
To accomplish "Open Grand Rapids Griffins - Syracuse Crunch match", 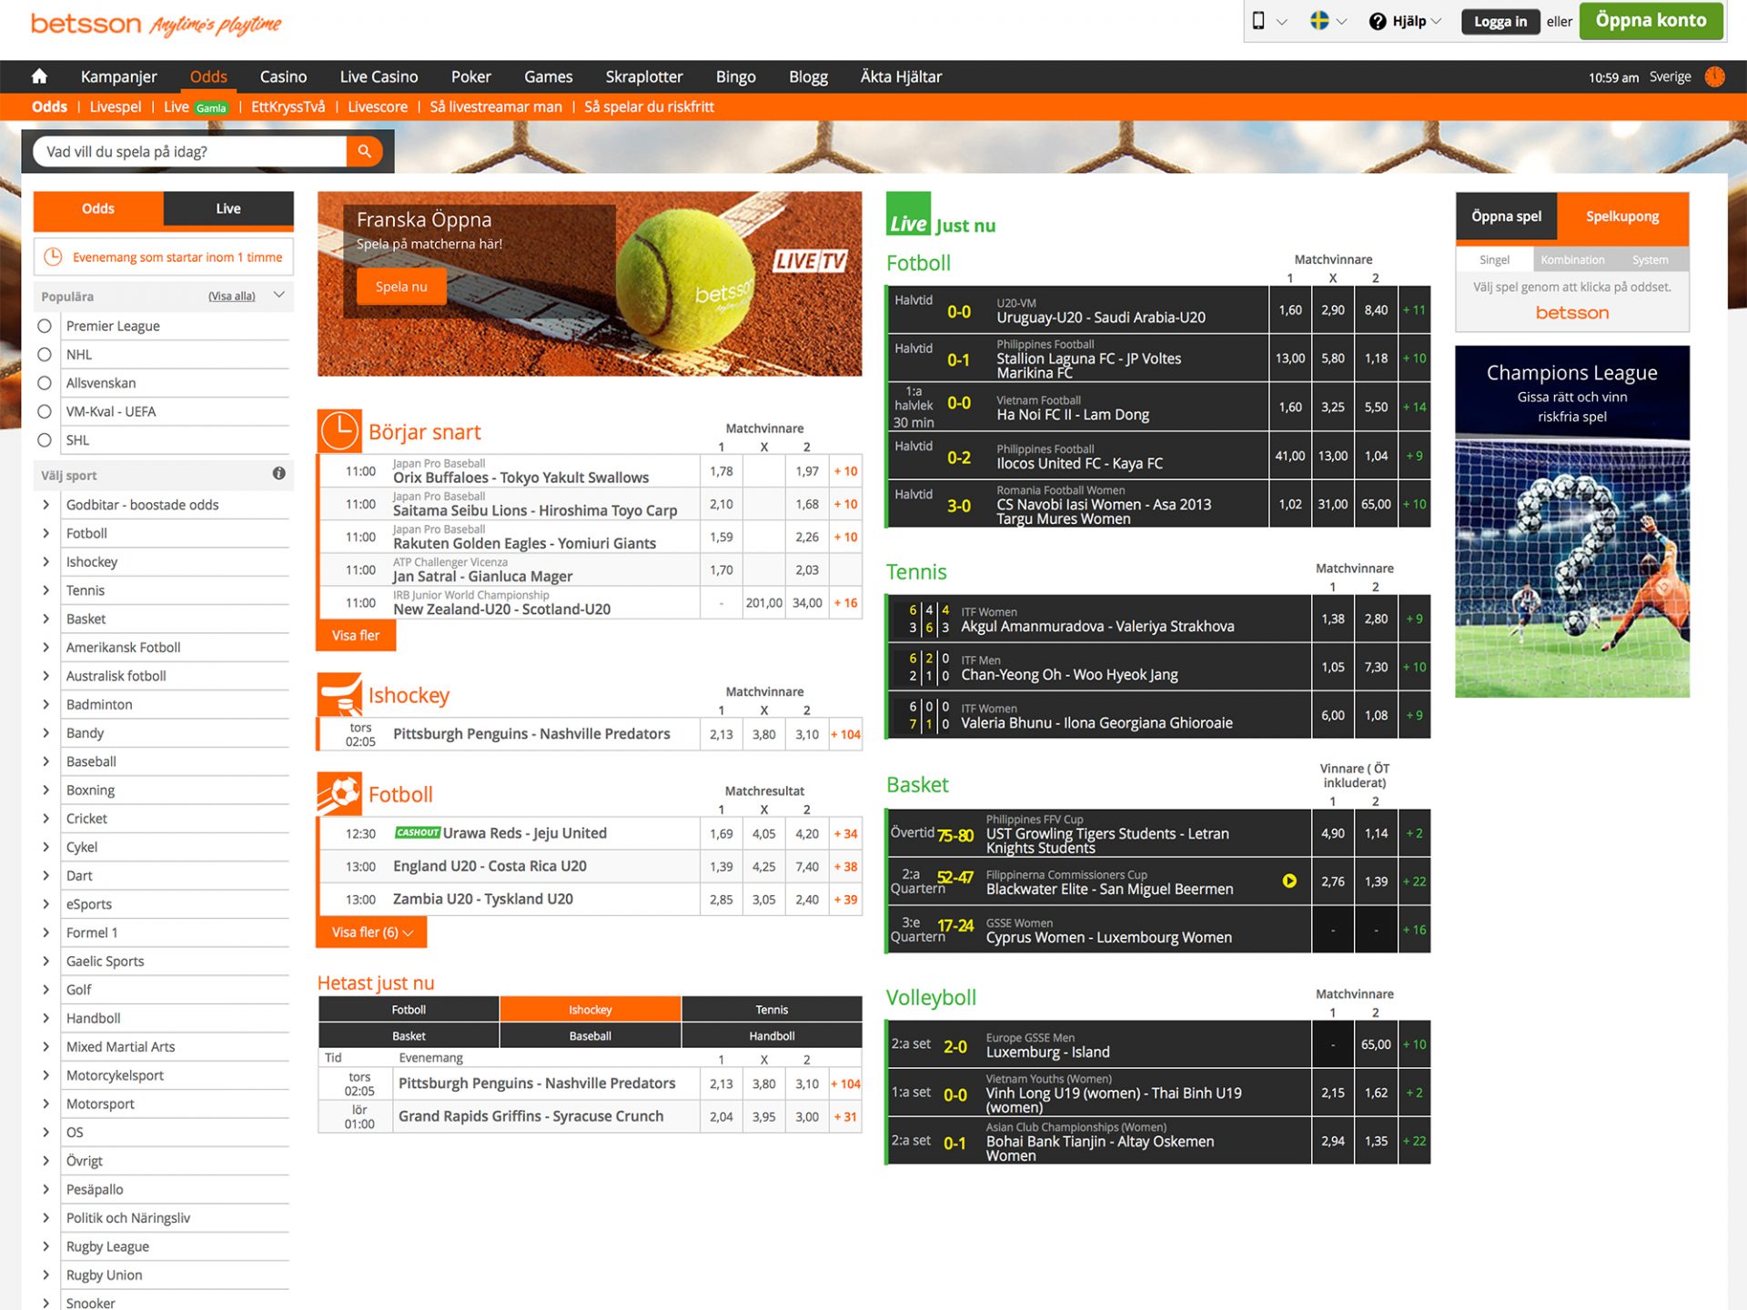I will click(531, 1116).
